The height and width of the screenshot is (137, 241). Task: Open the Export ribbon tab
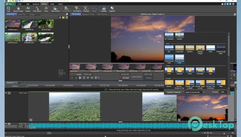point(60,4)
